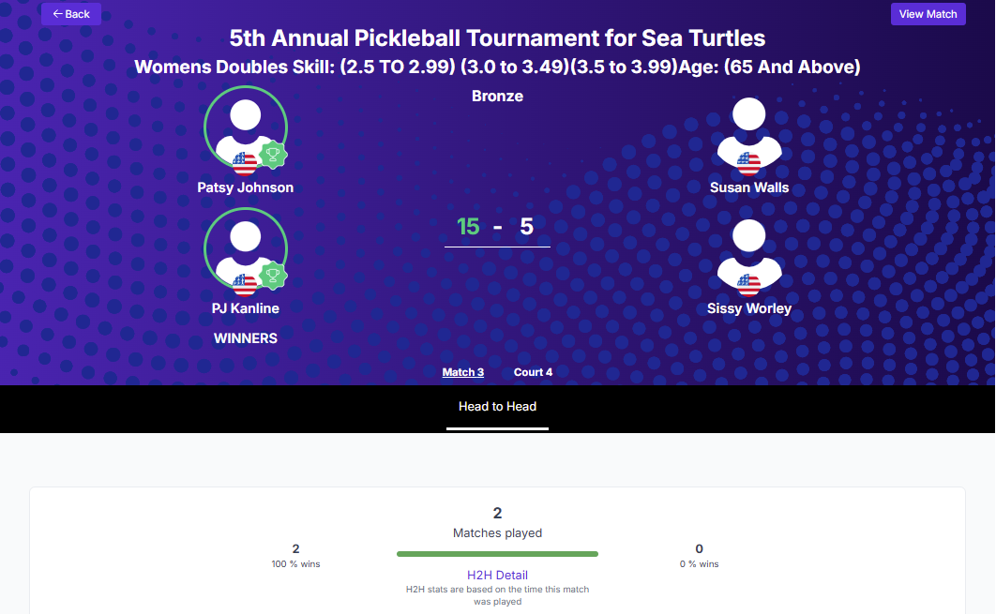Image resolution: width=996 pixels, height=614 pixels.
Task: Click the Susan Walls player name
Action: click(748, 187)
